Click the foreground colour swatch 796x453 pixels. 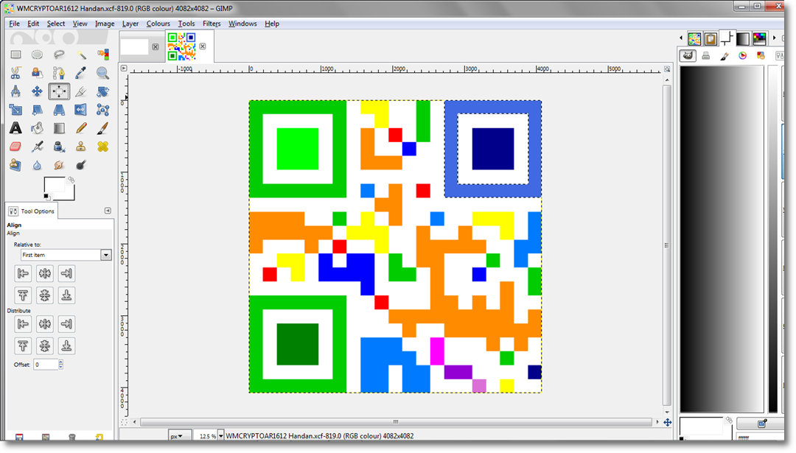pos(53,185)
